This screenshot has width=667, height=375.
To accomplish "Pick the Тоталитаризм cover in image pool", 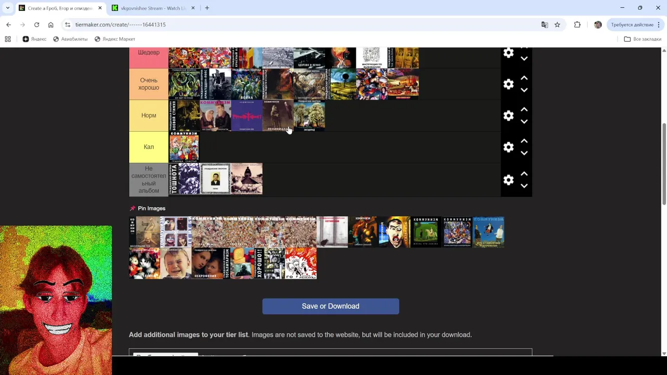I will pyautogui.click(x=238, y=264).
